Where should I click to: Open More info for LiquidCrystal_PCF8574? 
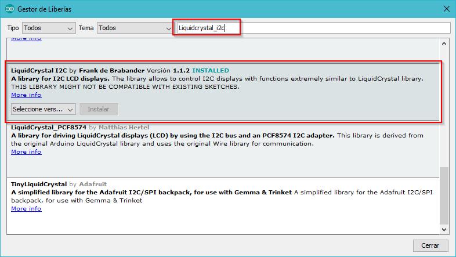(x=26, y=152)
